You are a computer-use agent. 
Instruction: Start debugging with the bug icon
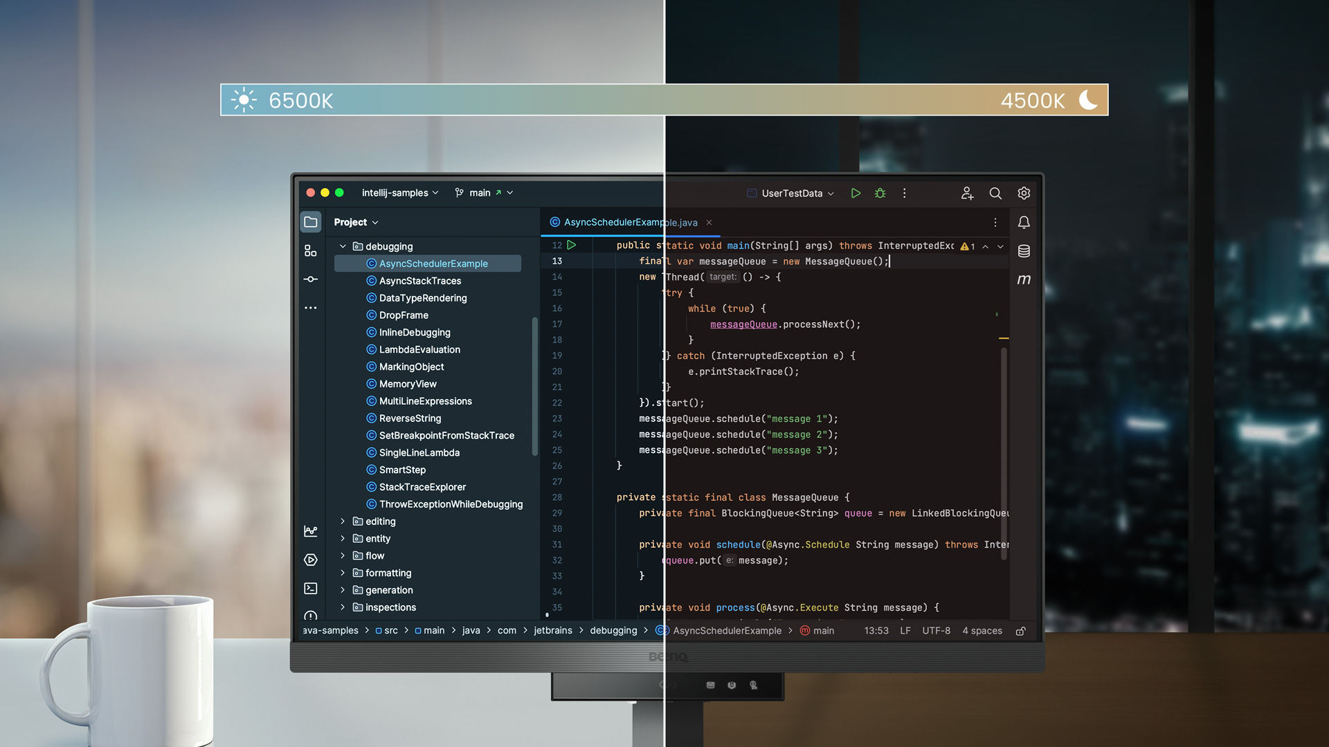pos(880,194)
